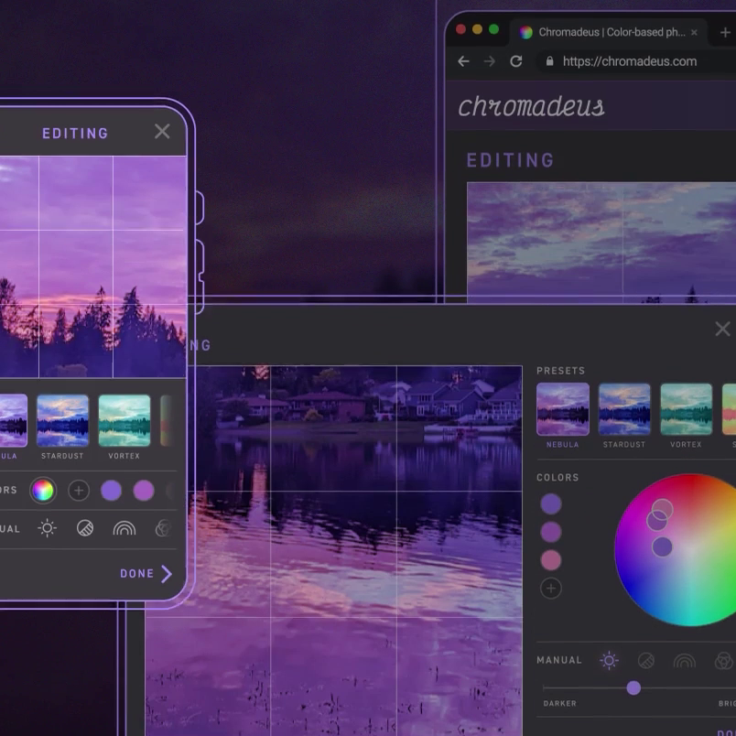Tap rainbow arc icon in mobile panel
This screenshot has height=736, width=736.
pos(124,528)
